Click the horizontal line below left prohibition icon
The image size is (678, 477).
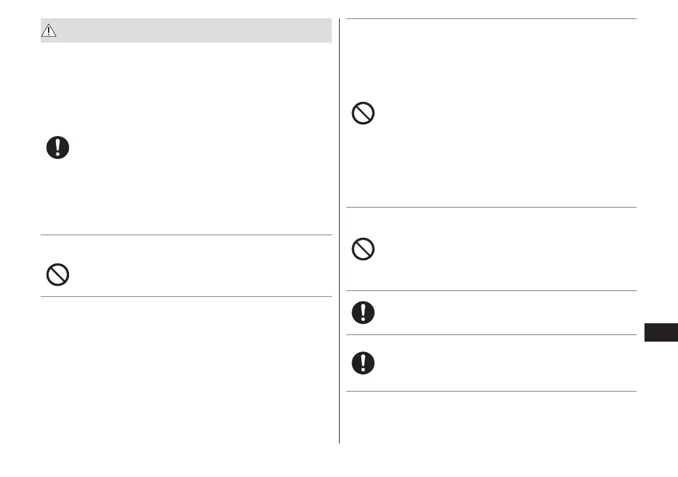click(x=186, y=296)
